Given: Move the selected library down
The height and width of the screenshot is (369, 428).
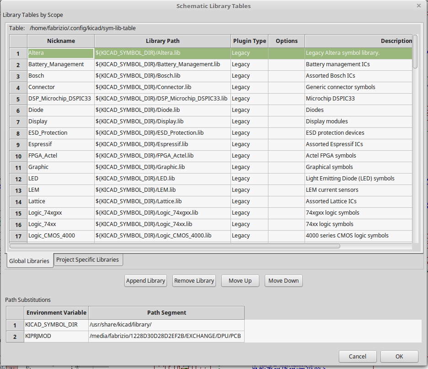Looking at the screenshot, I should coord(284,281).
